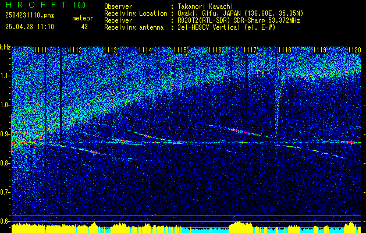Viewport: 366px width, 233px height.
Task: Click the date 25.04.23 11:10
Action: [30, 27]
